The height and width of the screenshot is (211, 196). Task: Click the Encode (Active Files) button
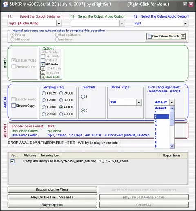point(52,189)
